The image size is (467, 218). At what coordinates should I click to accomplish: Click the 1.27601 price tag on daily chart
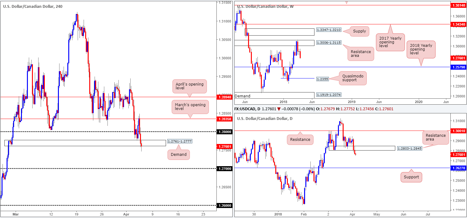coord(458,154)
